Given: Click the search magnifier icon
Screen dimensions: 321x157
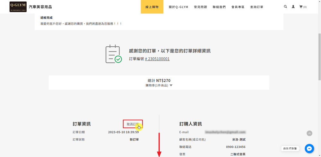Looking at the screenshot, I should pos(285,6).
